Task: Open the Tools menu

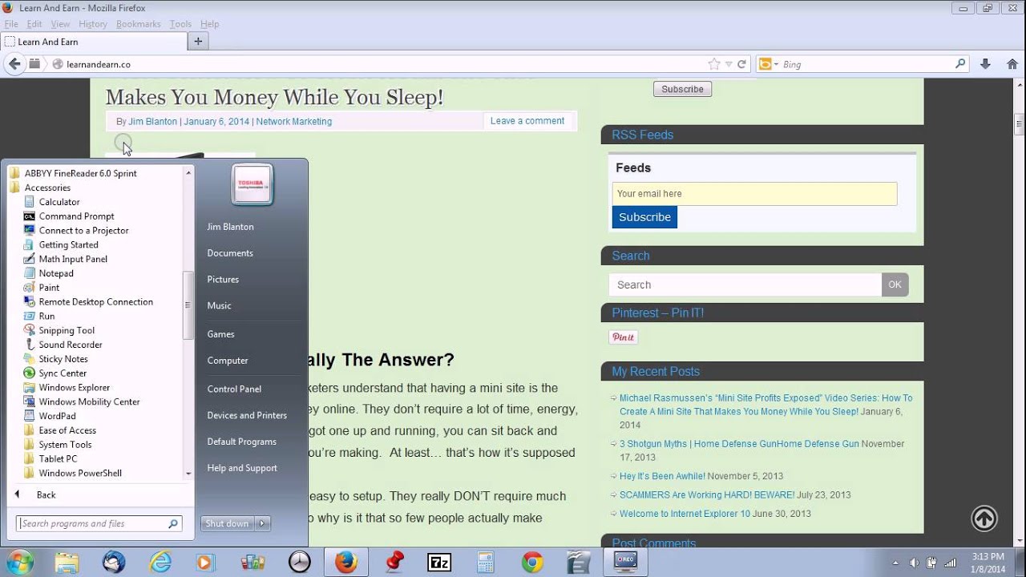Action: [180, 24]
